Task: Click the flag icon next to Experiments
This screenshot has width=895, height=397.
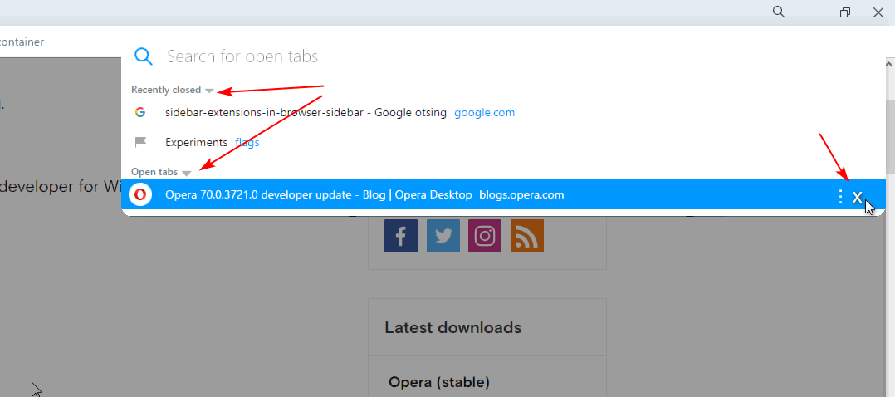Action: (139, 142)
